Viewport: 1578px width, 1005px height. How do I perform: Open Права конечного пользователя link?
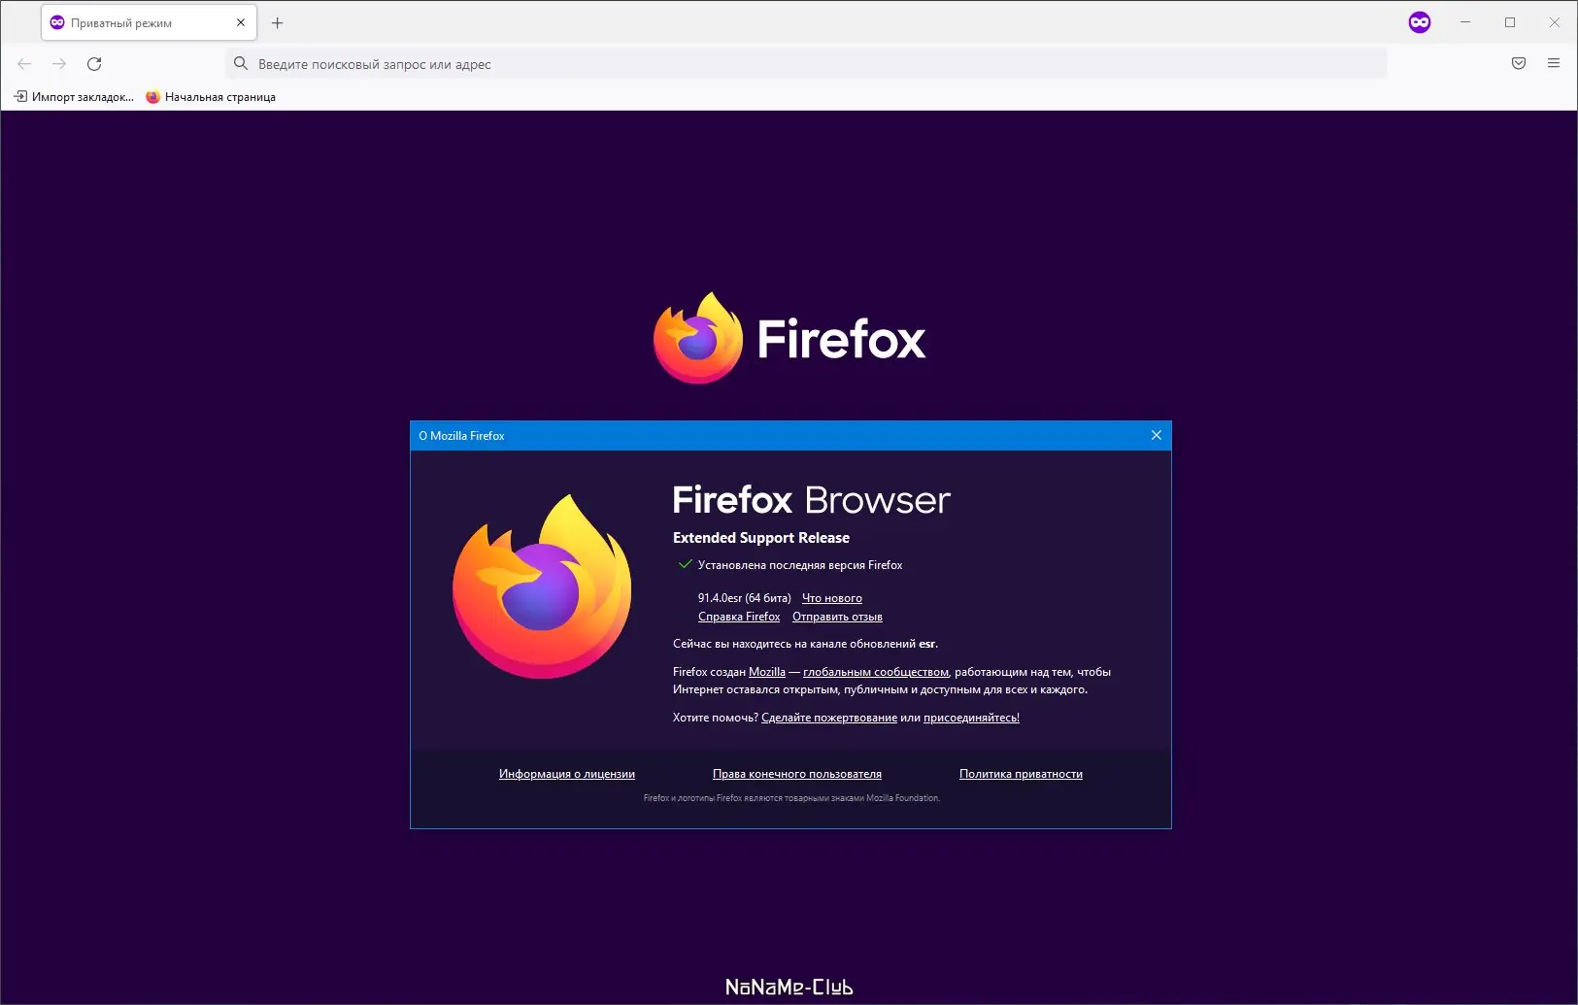coord(797,774)
